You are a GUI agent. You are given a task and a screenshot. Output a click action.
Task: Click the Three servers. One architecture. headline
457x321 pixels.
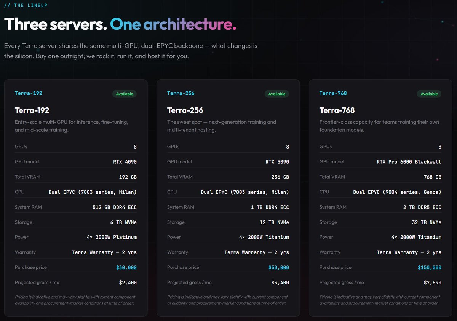point(120,25)
